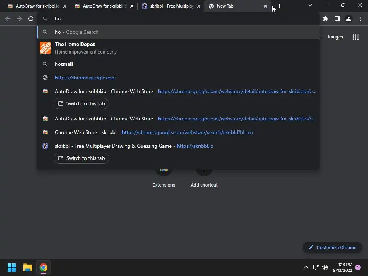Click Chrome icon in taskbar

click(x=43, y=267)
